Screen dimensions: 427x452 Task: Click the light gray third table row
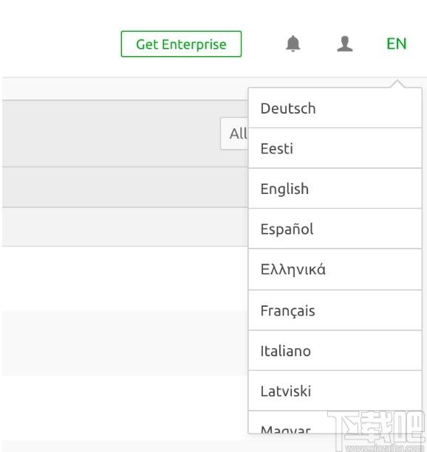coord(125,227)
